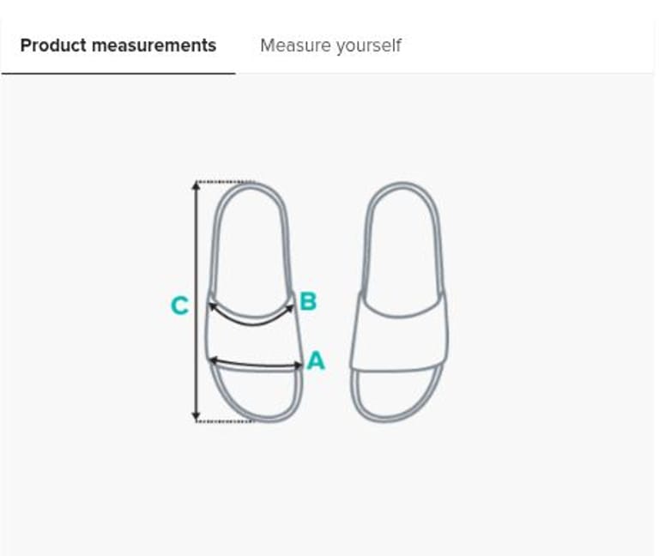This screenshot has height=556, width=659.
Task: Select the left slide sandal diagram
Action: click(x=254, y=257)
